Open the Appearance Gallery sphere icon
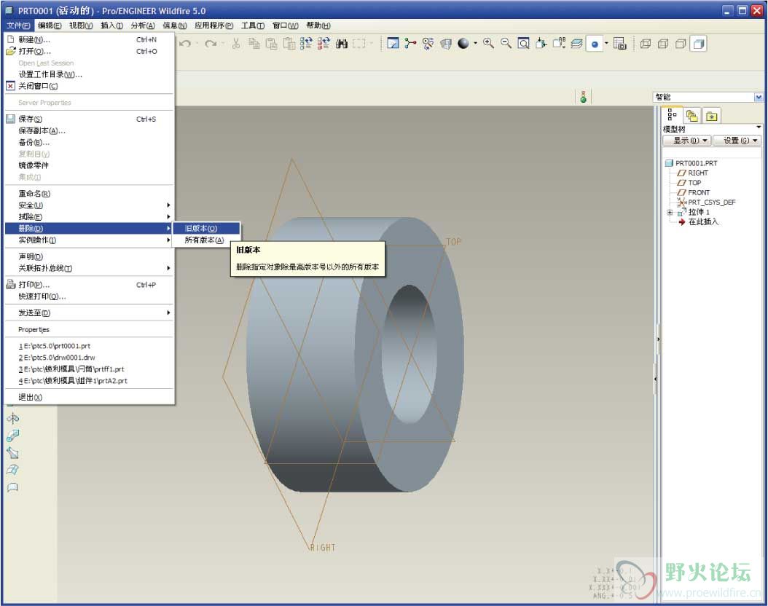 [x=463, y=44]
